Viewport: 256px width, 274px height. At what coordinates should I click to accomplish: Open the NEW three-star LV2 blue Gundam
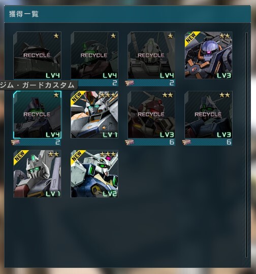tap(94, 174)
